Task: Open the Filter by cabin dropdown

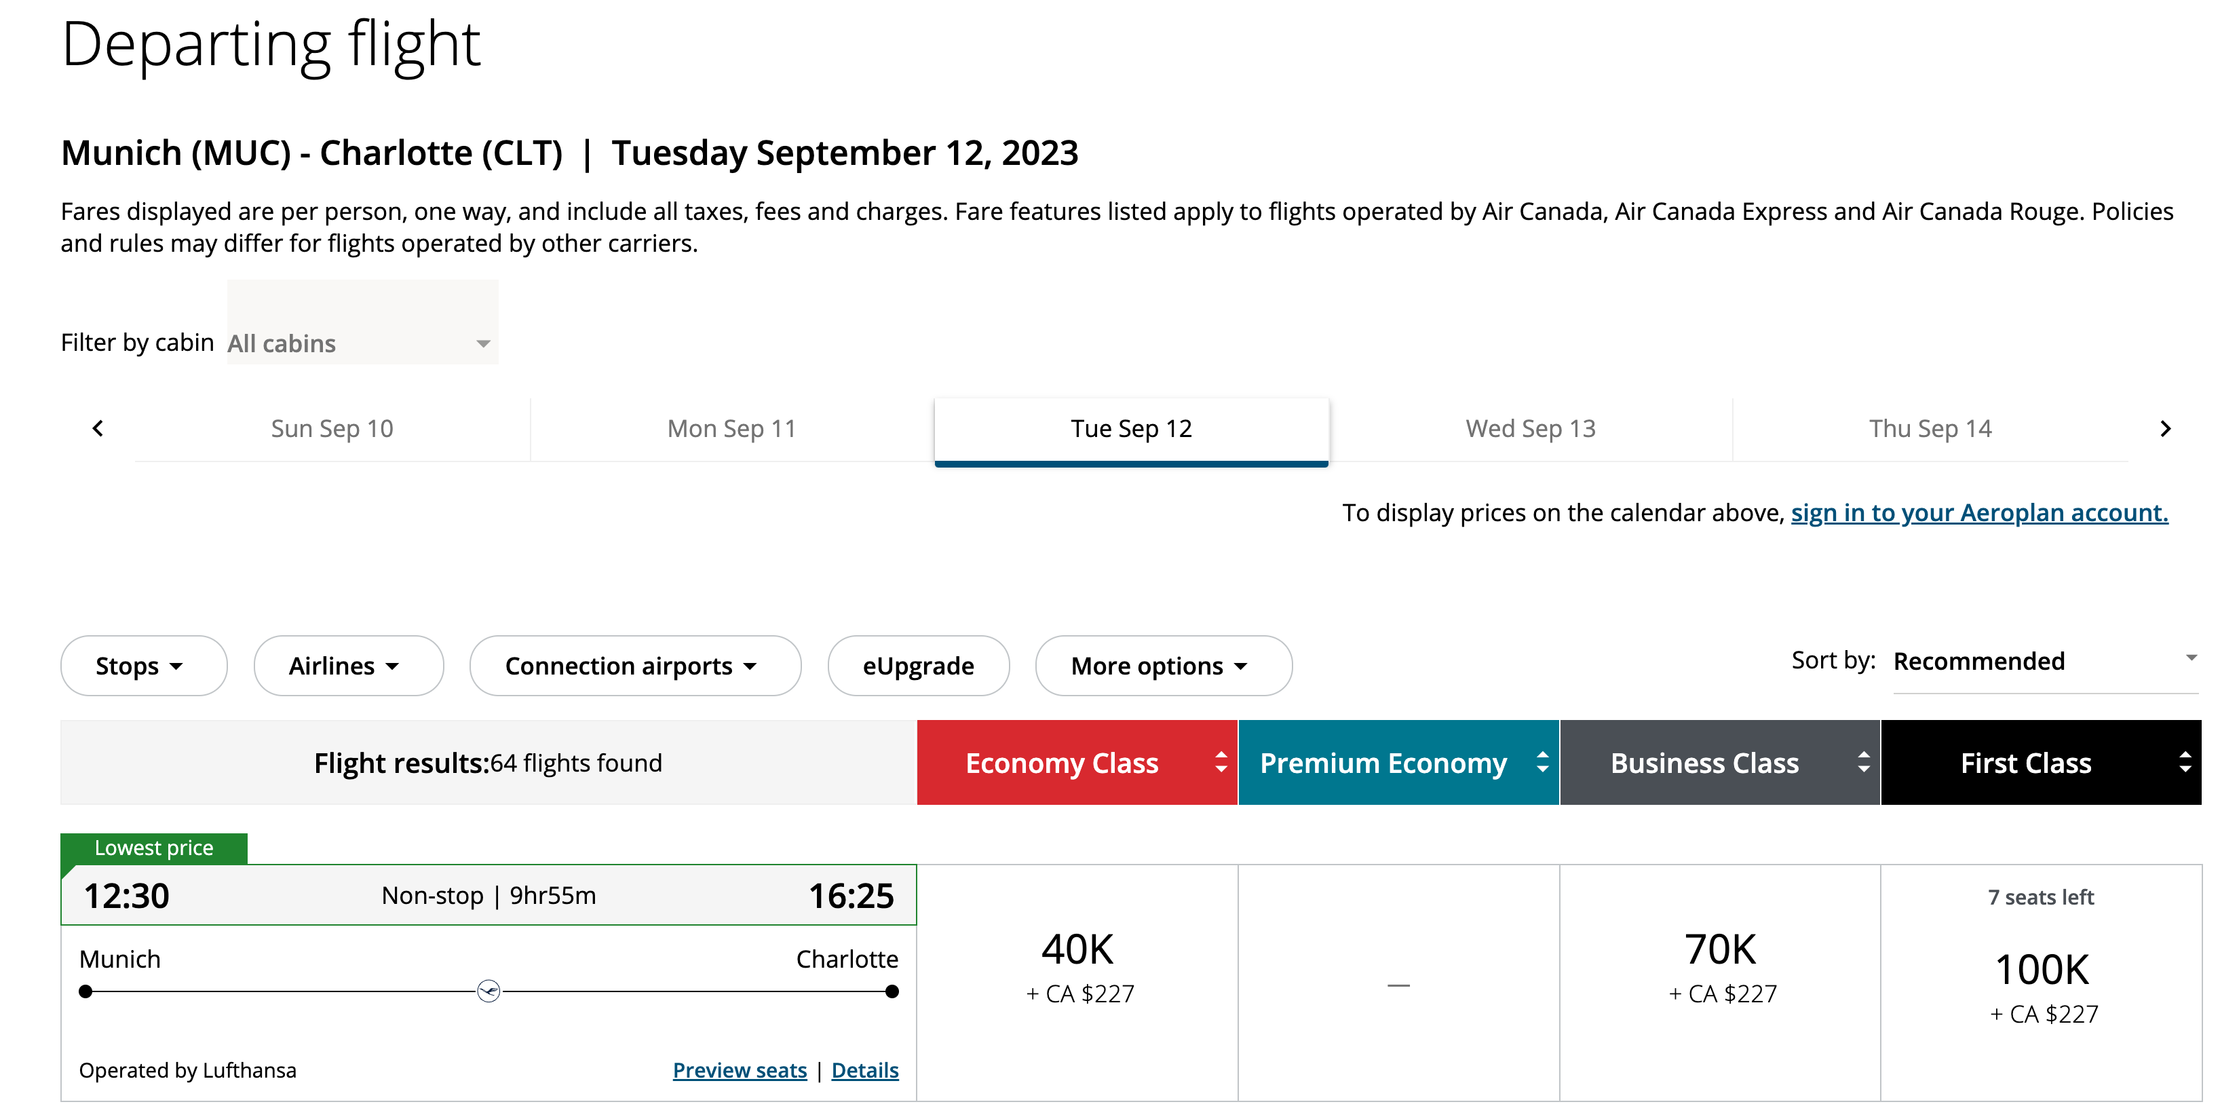Action: [362, 343]
